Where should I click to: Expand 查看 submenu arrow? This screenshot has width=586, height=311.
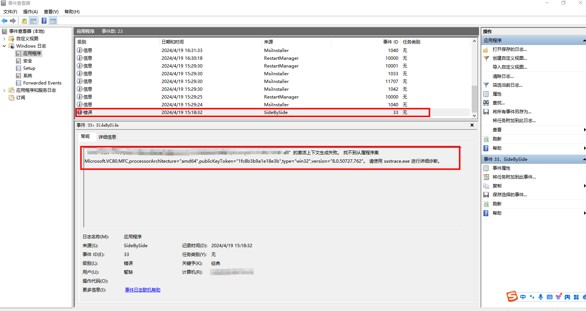(585, 129)
